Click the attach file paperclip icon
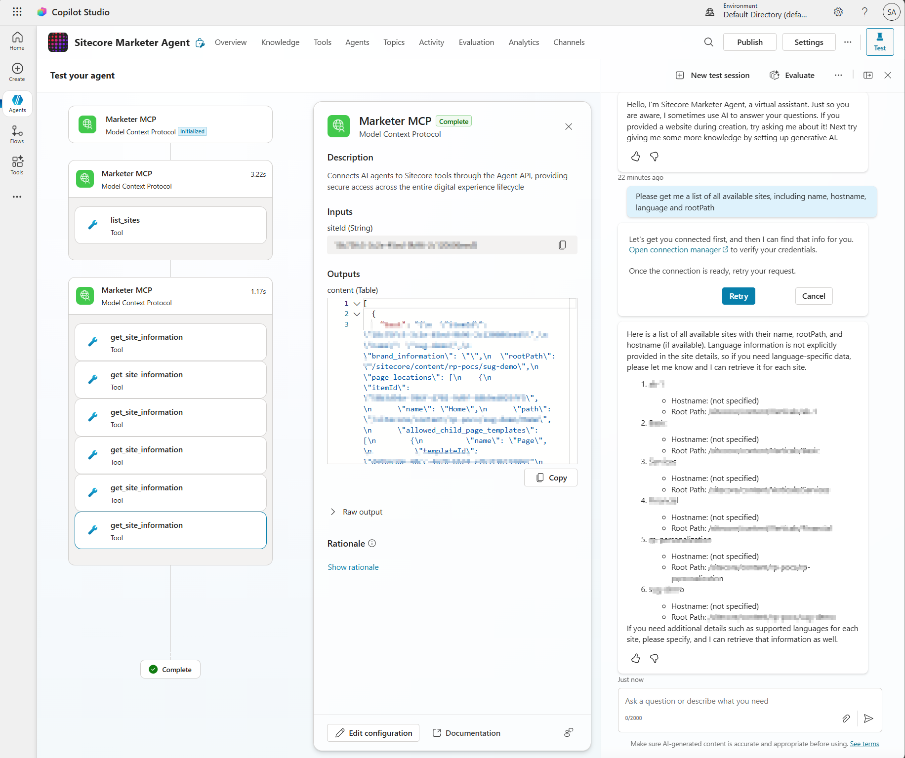The image size is (905, 758). tap(846, 718)
